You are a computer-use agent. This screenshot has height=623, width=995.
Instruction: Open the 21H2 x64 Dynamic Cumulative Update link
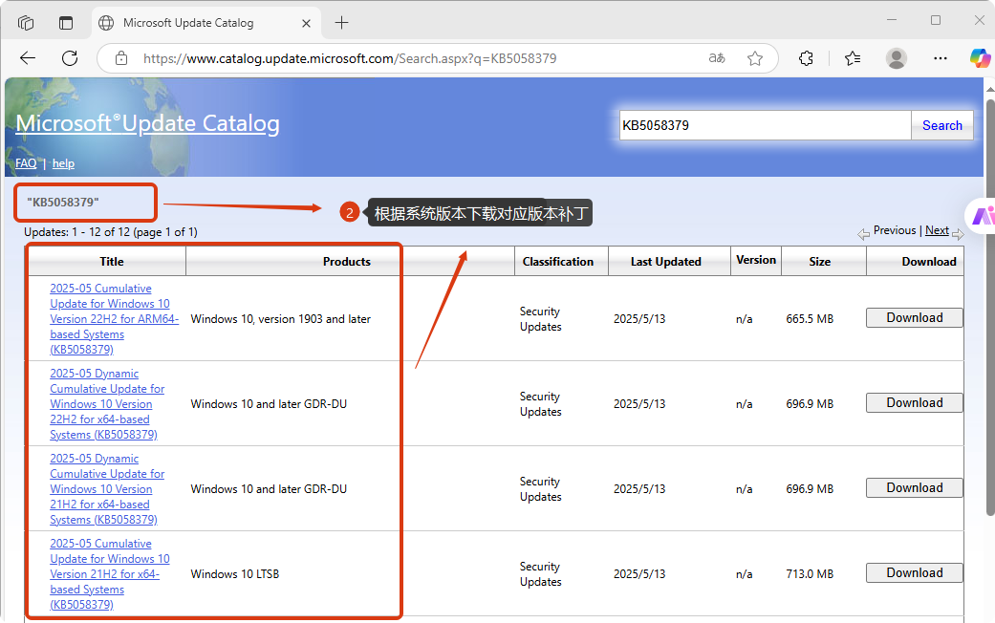[107, 489]
